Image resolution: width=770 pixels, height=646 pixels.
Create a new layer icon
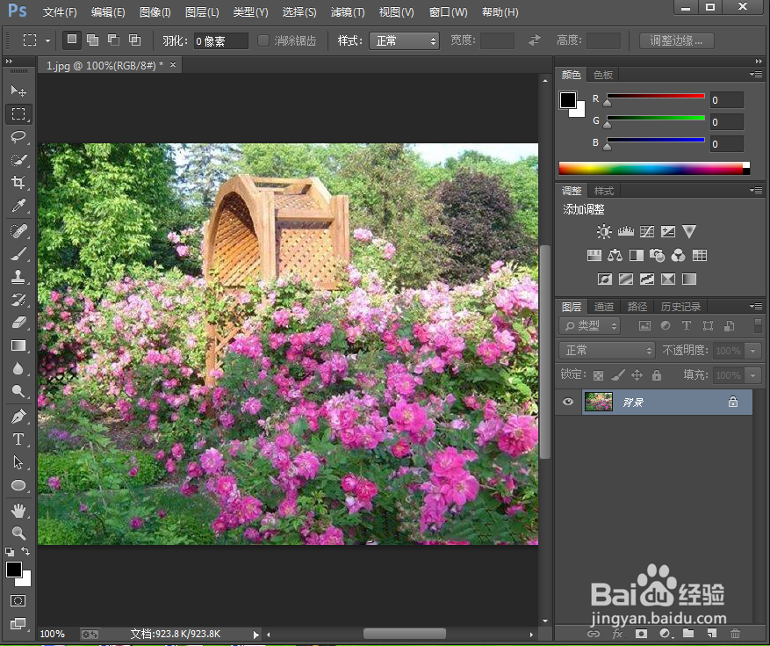(711, 633)
